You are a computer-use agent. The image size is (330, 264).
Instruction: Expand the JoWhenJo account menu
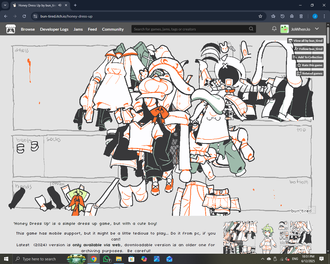[317, 29]
